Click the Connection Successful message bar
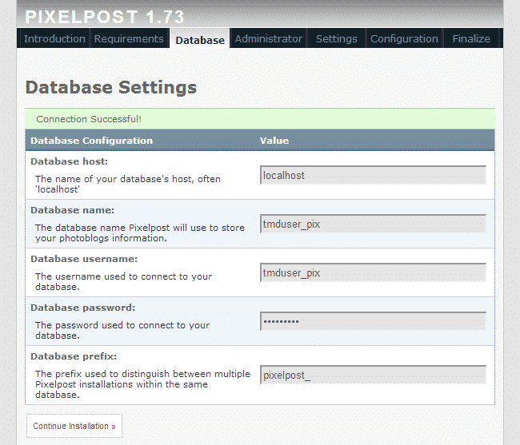 (x=259, y=119)
